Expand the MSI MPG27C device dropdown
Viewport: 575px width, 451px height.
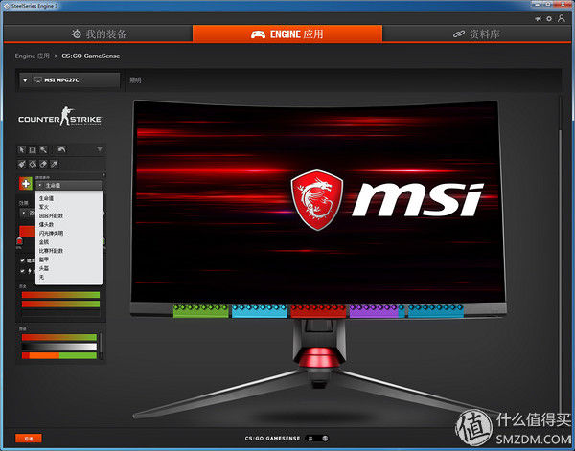pos(70,80)
